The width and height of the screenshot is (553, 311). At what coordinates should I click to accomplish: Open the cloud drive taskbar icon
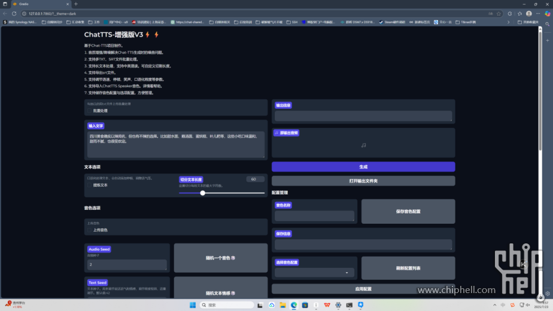tap(272, 305)
